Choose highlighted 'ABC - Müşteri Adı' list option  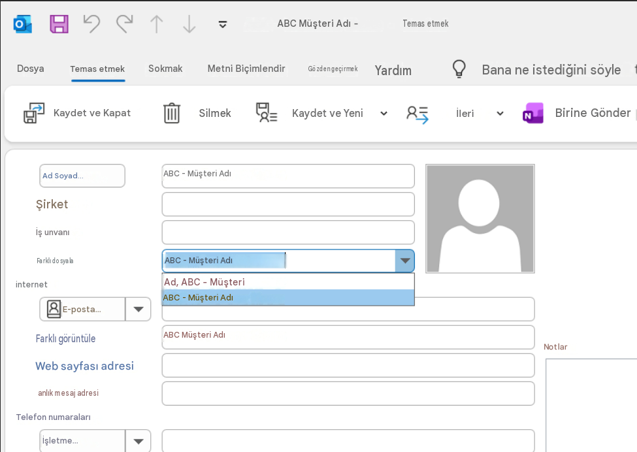[288, 298]
